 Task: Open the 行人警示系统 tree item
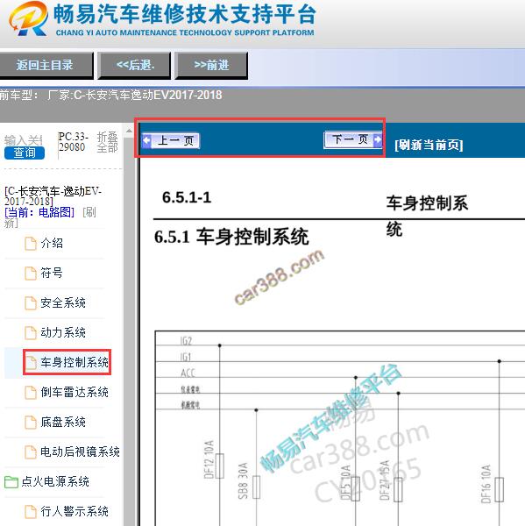click(74, 512)
